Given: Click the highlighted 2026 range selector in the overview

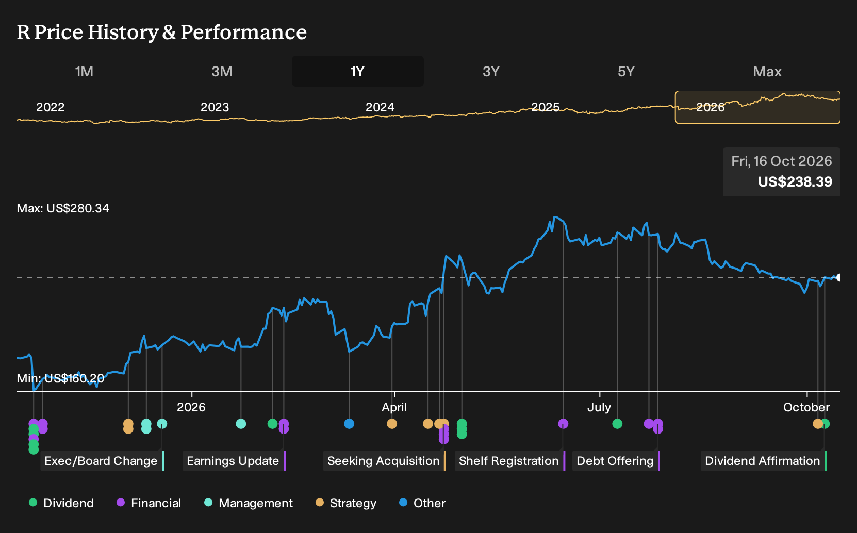Looking at the screenshot, I should point(757,107).
